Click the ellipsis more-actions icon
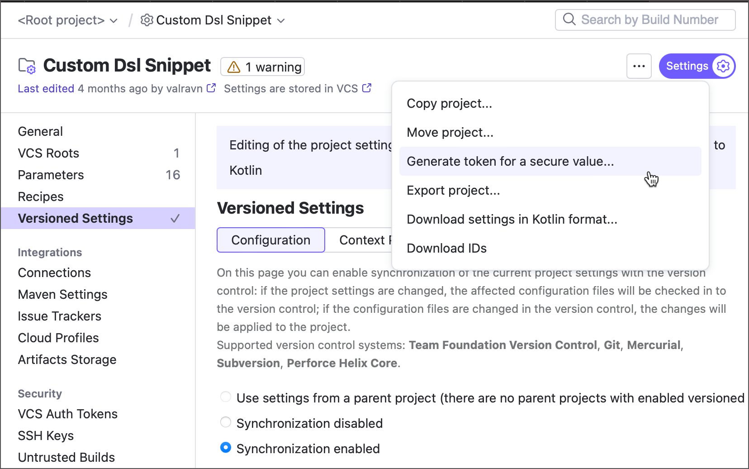This screenshot has width=749, height=469. 639,66
